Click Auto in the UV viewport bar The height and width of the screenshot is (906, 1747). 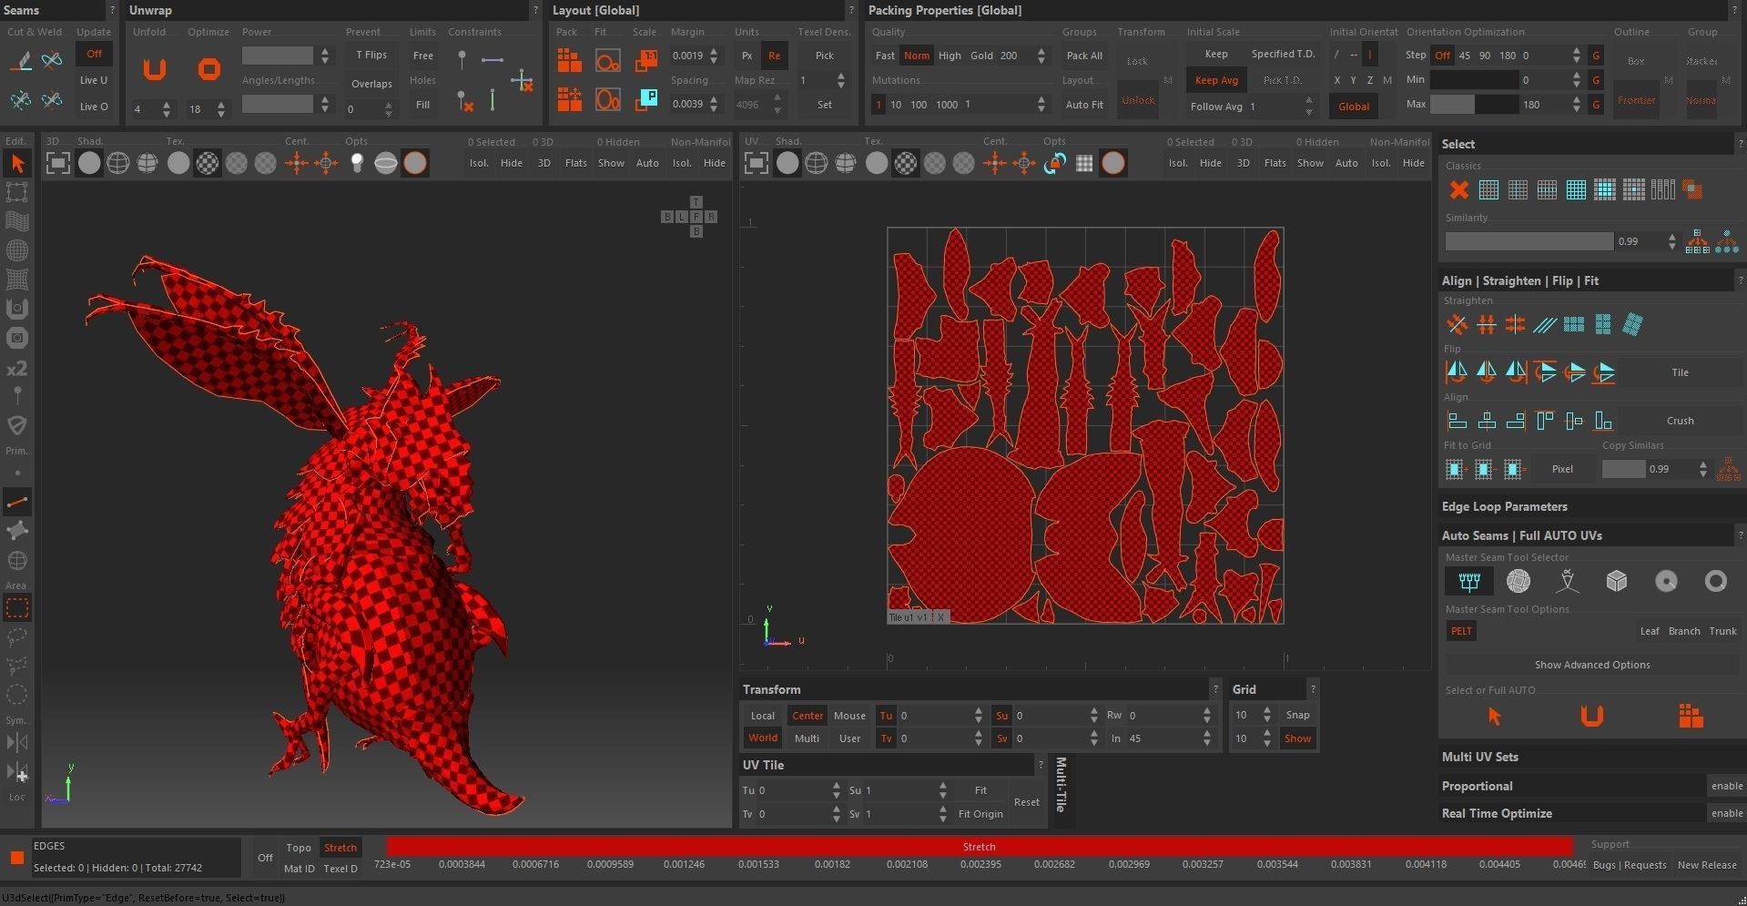point(1346,163)
